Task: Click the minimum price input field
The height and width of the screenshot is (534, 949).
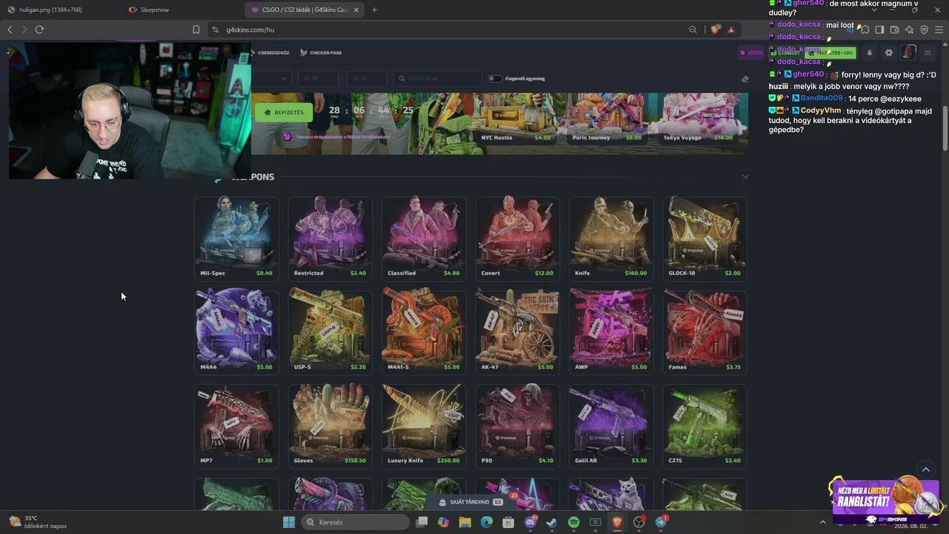Action: [318, 79]
